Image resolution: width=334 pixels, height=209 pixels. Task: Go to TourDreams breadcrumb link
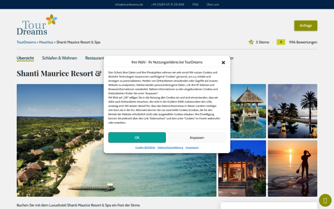(x=26, y=42)
